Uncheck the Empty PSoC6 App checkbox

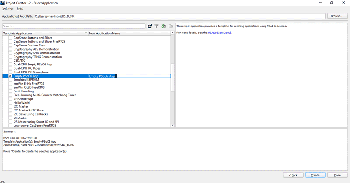(10, 76)
